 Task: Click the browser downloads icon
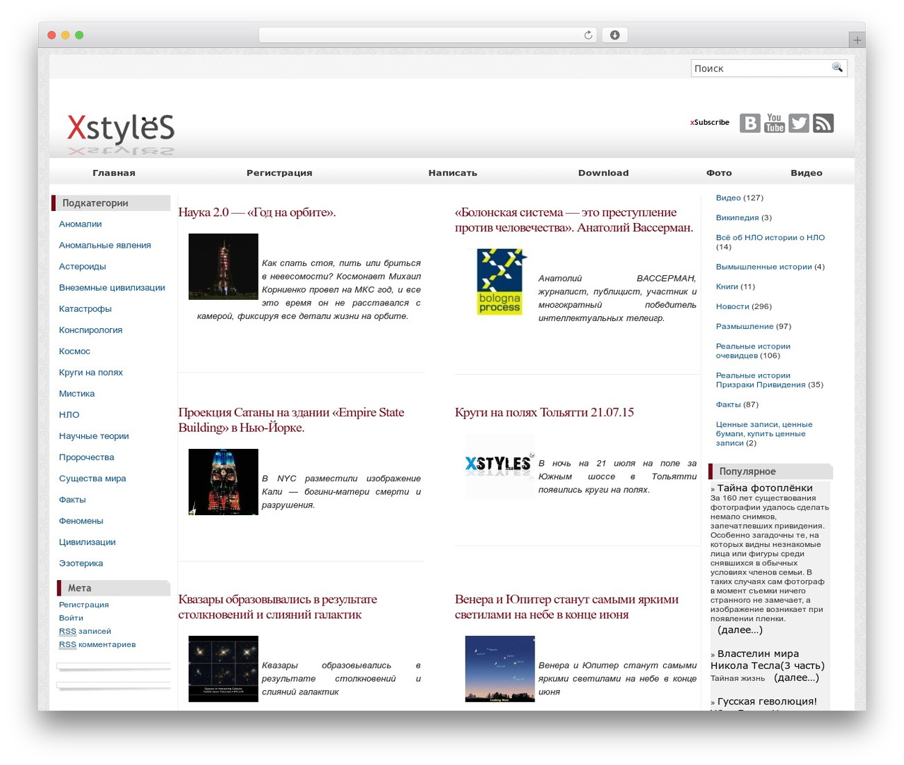click(x=614, y=35)
